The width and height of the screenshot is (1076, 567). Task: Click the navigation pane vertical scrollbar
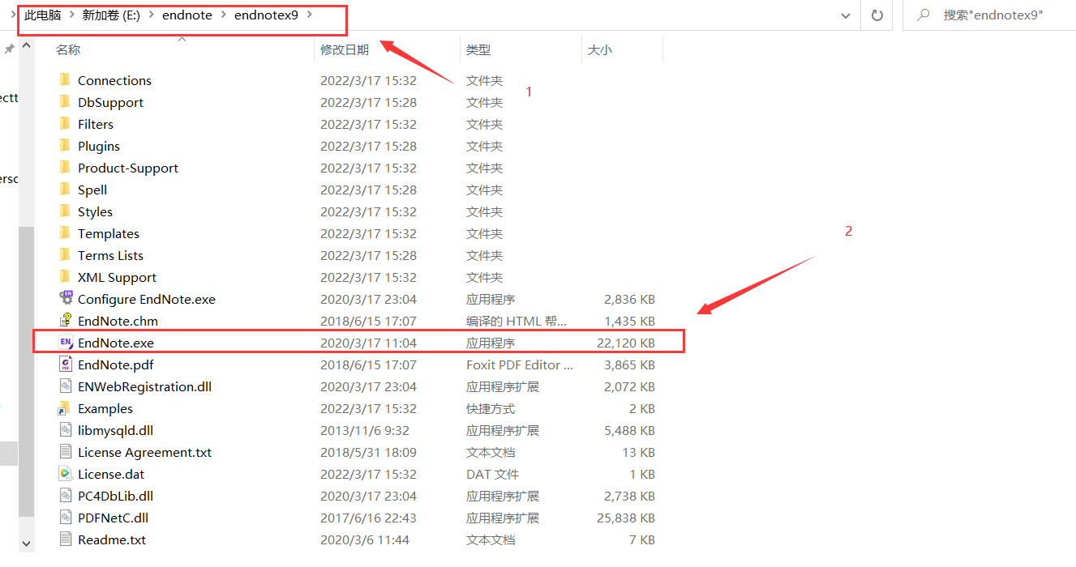[26, 373]
